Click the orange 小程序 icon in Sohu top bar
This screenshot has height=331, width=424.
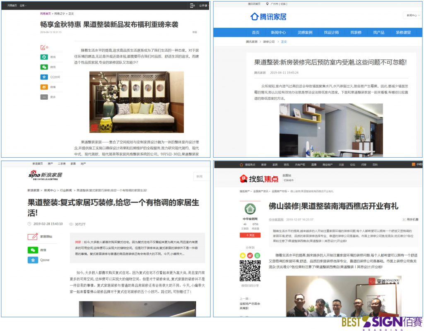413,164
